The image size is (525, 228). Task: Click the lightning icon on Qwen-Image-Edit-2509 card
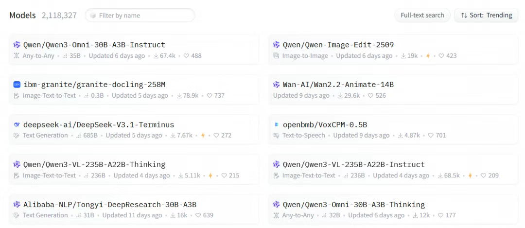pyautogui.click(x=428, y=56)
